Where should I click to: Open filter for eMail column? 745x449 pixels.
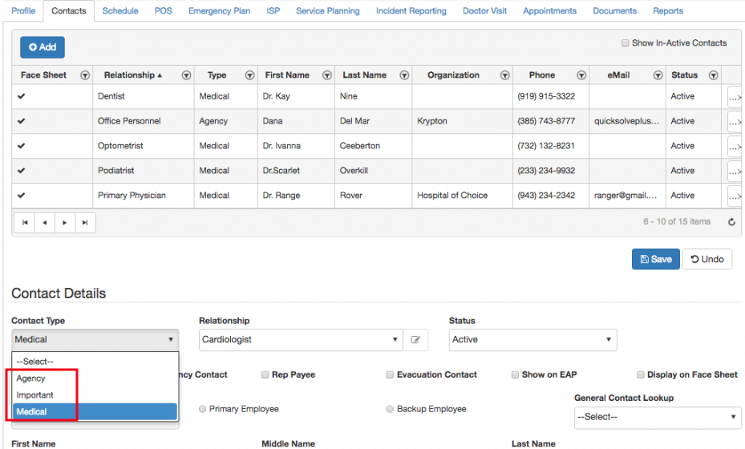[x=658, y=75]
